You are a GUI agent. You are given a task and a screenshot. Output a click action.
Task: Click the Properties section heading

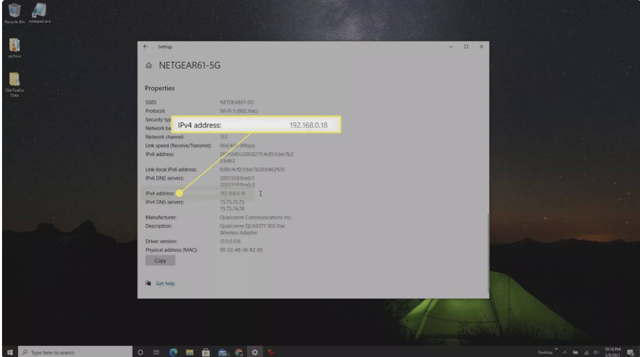click(x=160, y=88)
